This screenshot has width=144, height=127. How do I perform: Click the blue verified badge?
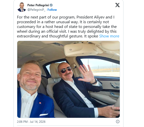[51, 5]
